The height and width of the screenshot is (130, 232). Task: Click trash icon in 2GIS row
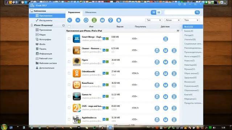coord(157,108)
